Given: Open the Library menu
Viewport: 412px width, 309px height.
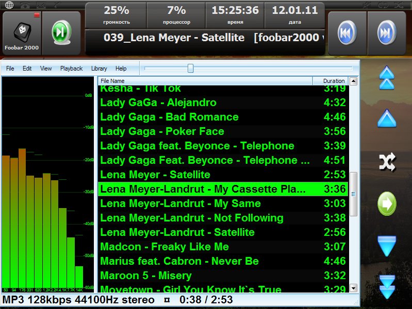Looking at the screenshot, I should tap(99, 68).
